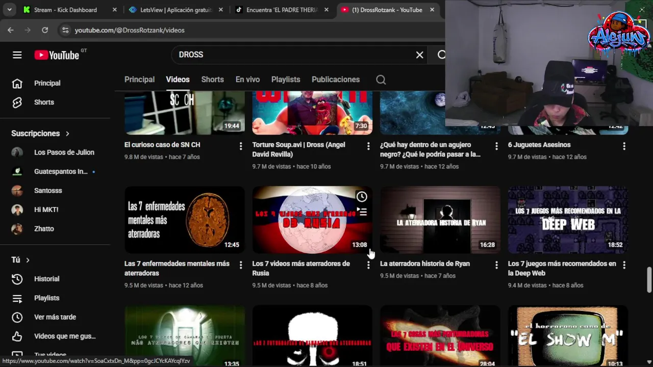Open options for El curioso caso de SN CH
The width and height of the screenshot is (653, 367).
pyautogui.click(x=241, y=146)
